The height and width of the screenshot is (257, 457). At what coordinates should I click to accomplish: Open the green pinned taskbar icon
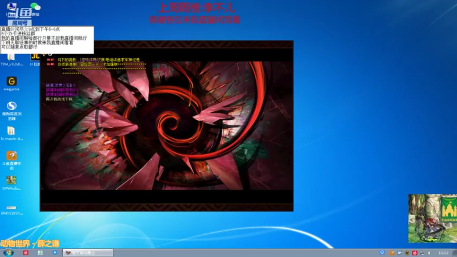click(x=40, y=252)
